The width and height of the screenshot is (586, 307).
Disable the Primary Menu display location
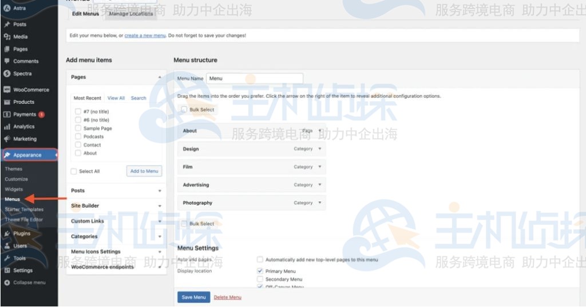coord(260,271)
